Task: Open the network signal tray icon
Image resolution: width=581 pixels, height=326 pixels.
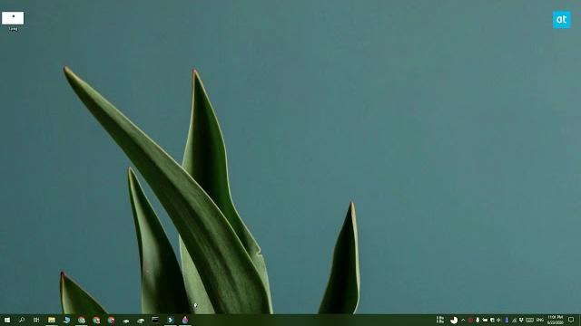Action: (514, 321)
